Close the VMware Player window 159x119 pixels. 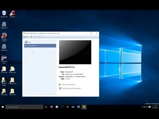click(96, 33)
